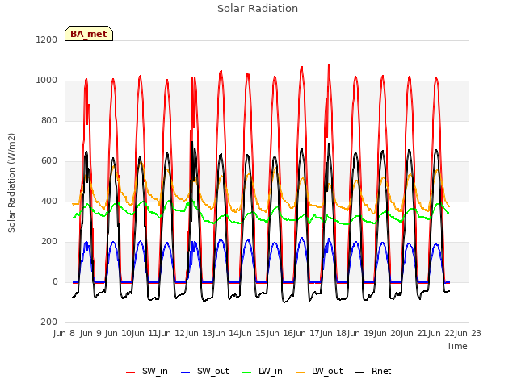The image size is (517, 387).
Task: Click the Time x-axis title
Action: click(x=457, y=346)
